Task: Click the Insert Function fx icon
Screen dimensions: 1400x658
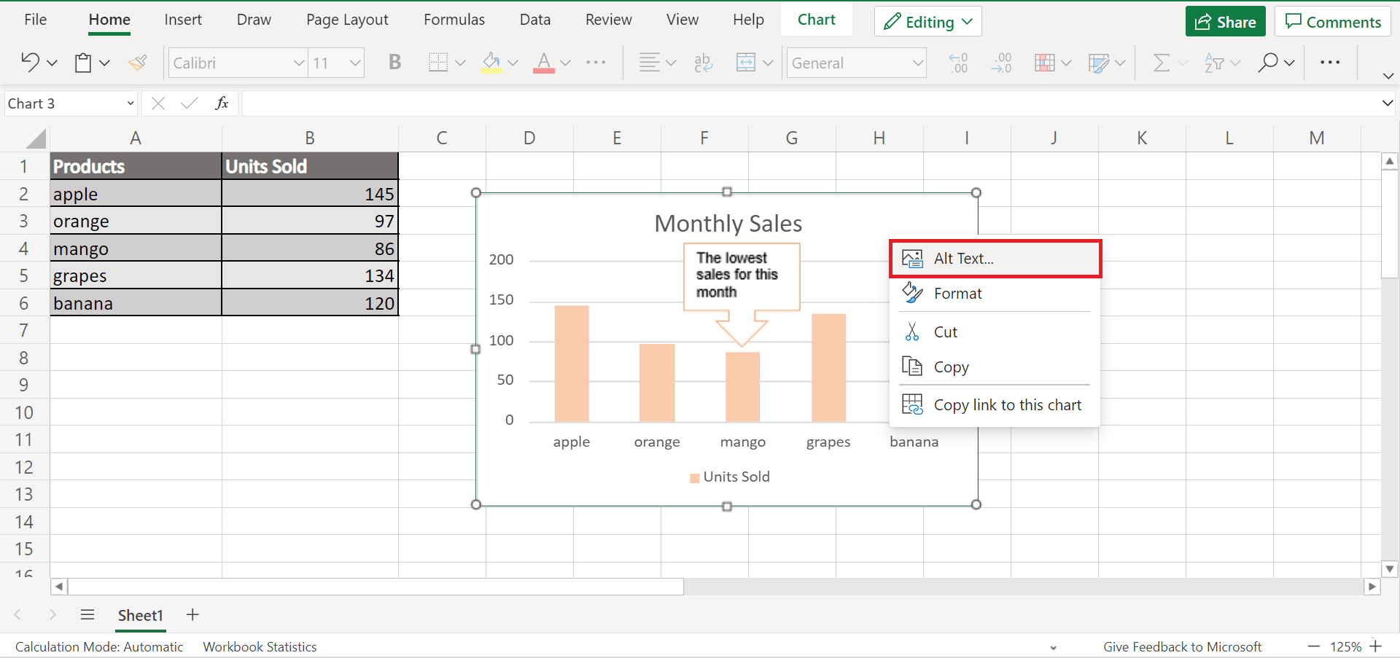Action: (x=222, y=103)
